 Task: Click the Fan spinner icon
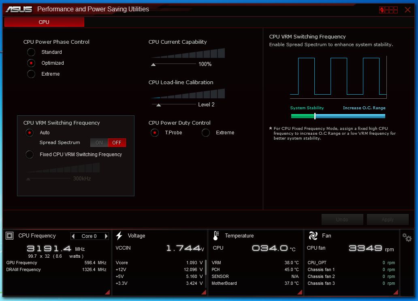coord(313,236)
